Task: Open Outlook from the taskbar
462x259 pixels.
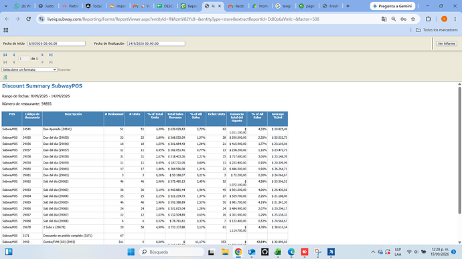Action: [251, 252]
